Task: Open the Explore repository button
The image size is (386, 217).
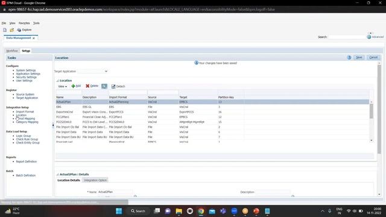Action: 24,30
